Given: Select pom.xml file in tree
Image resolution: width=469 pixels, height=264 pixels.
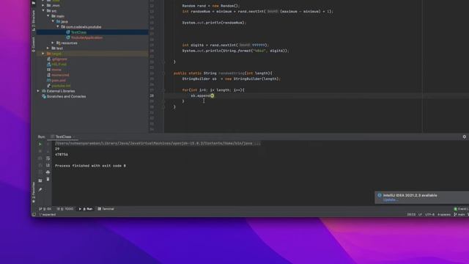Looking at the screenshot, I should click(x=59, y=80).
